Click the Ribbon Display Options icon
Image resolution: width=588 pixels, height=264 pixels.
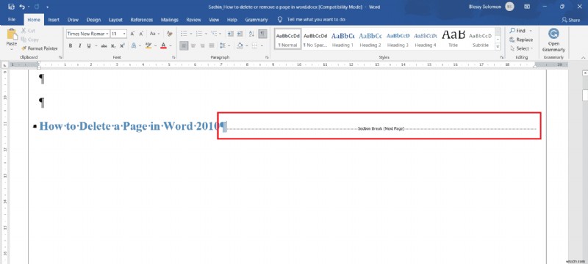[x=527, y=7]
